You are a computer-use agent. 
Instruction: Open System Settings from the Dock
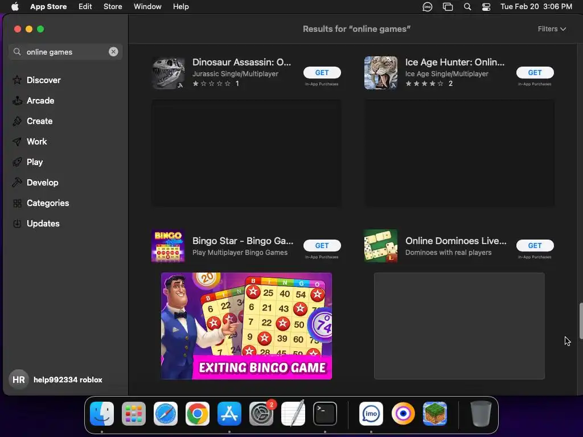pos(261,414)
